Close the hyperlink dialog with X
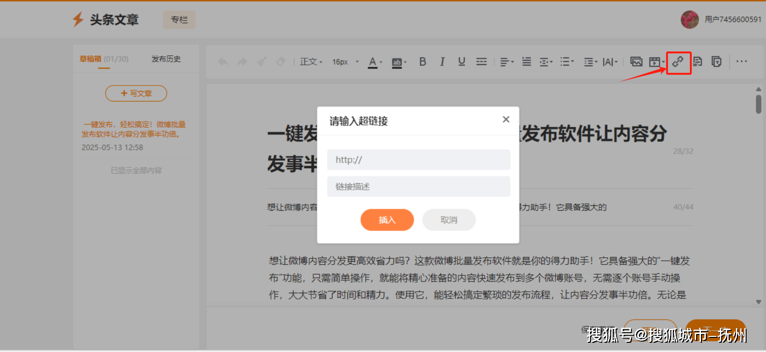This screenshot has height=352, width=766. pos(506,119)
